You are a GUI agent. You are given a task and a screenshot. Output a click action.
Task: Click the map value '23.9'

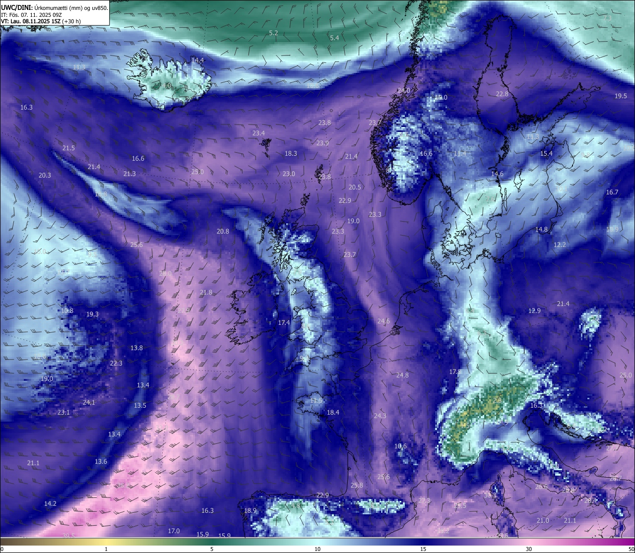tap(322, 143)
